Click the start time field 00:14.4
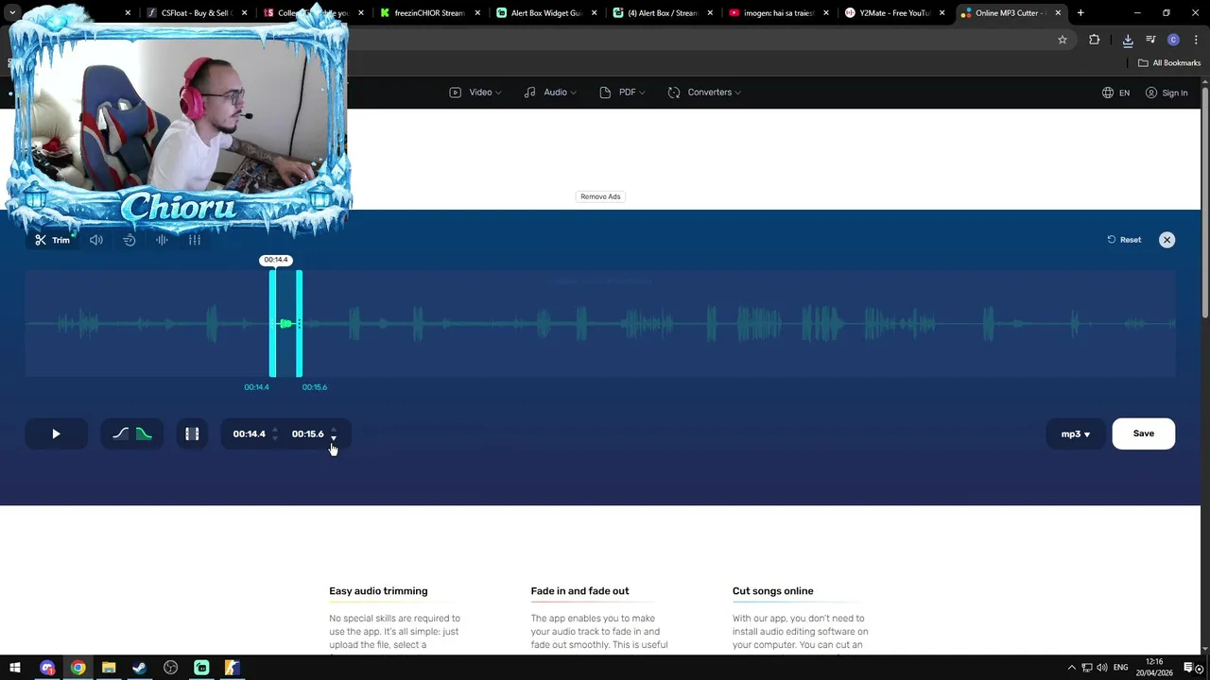Screen dimensions: 1210x680 click(249, 433)
